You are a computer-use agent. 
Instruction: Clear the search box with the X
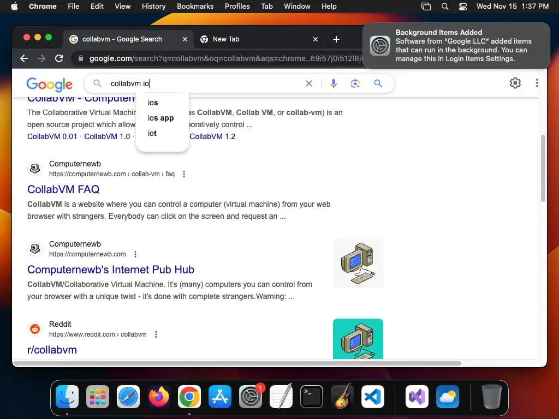309,83
